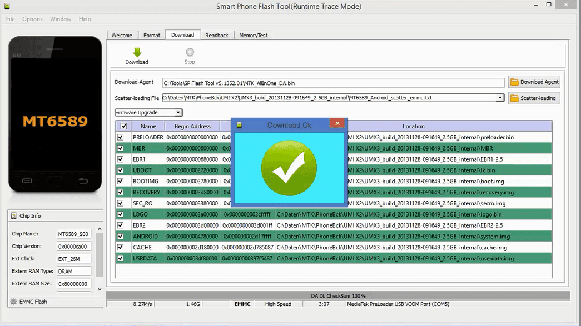Click the EMMC status bar label
The image size is (581, 326).
point(242,304)
